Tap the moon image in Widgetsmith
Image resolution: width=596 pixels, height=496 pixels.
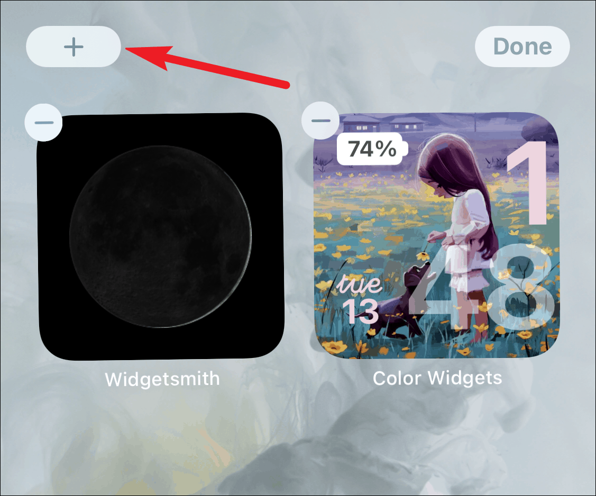tap(160, 236)
